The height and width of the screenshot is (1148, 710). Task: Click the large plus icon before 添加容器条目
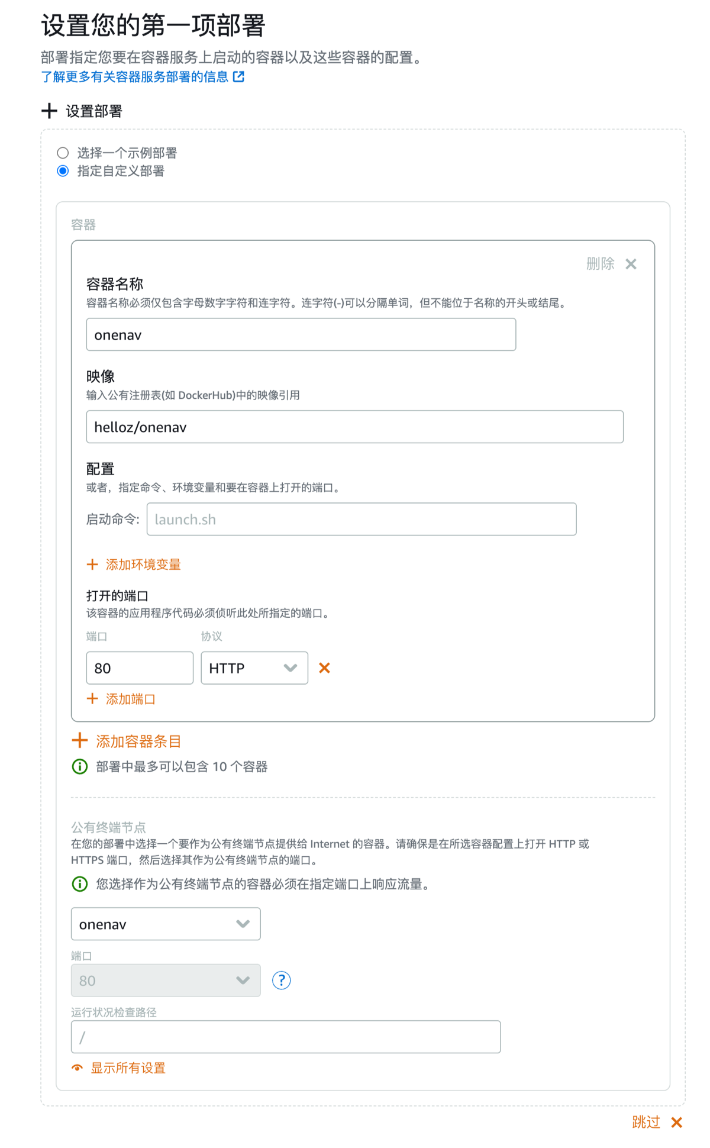79,740
